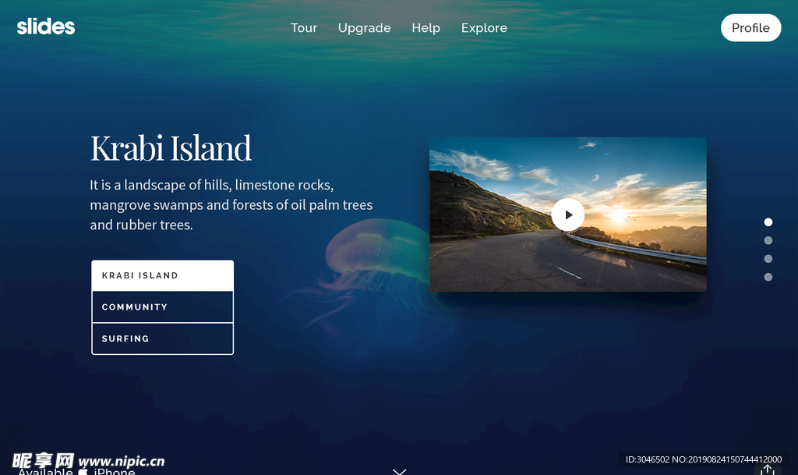Switch to the SURFING tab
798x475 pixels.
pyautogui.click(x=162, y=339)
